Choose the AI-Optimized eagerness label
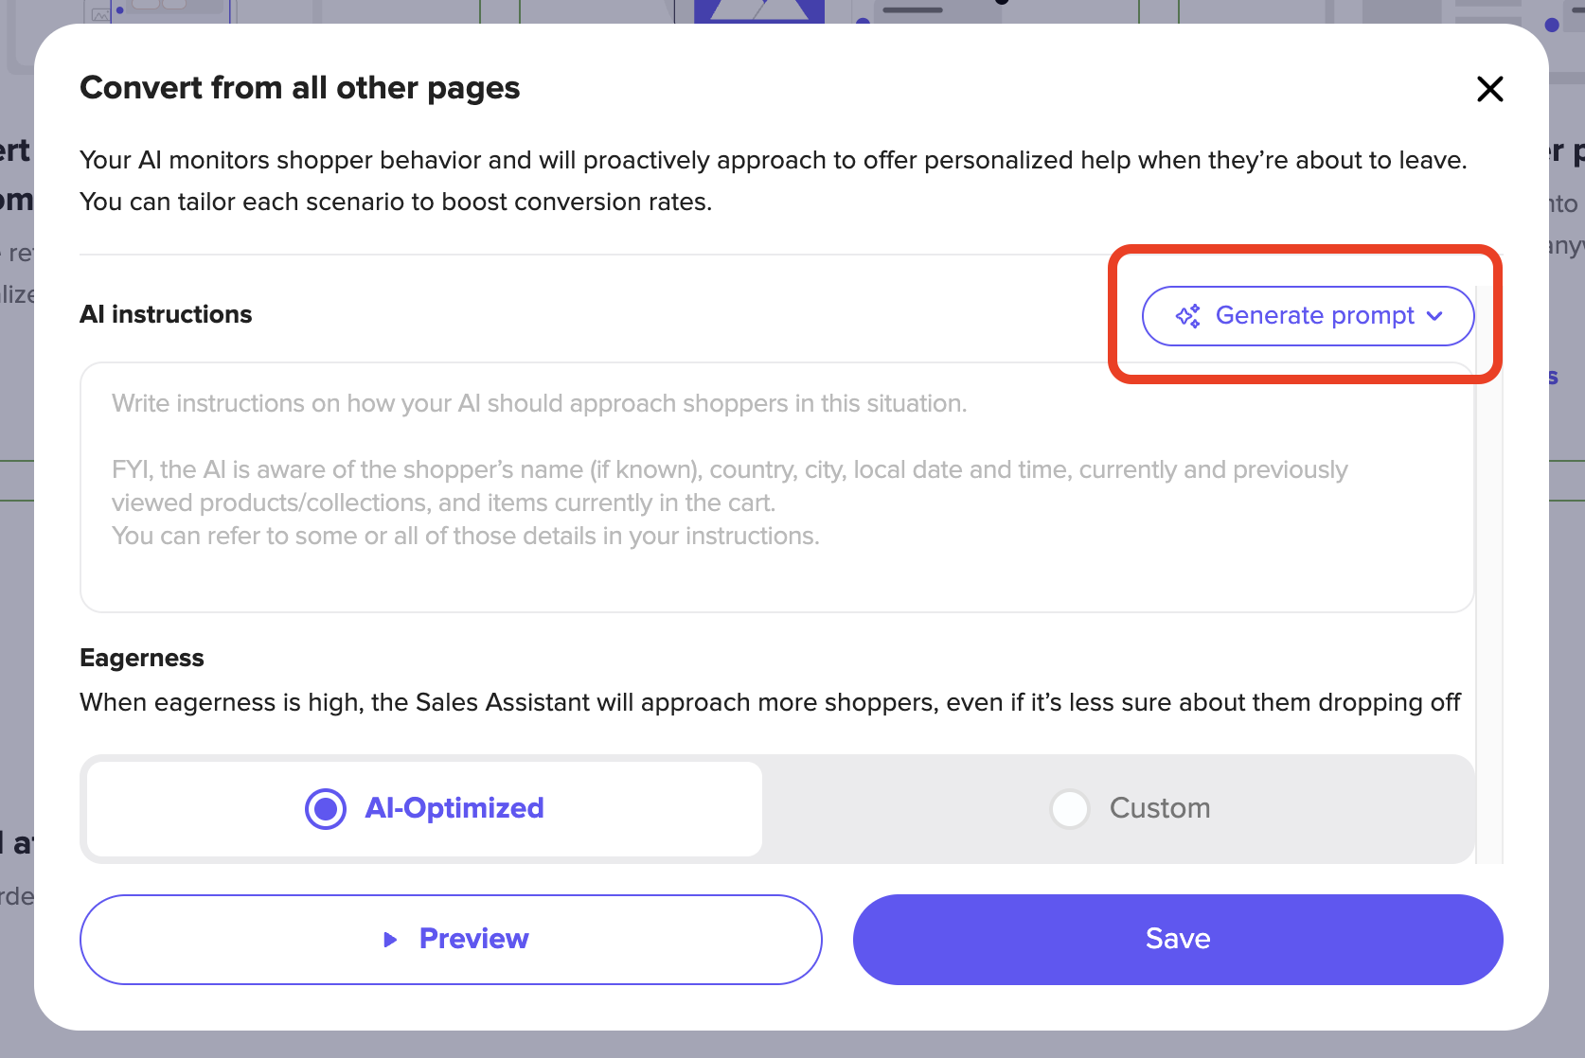1585x1058 pixels. pos(454,808)
